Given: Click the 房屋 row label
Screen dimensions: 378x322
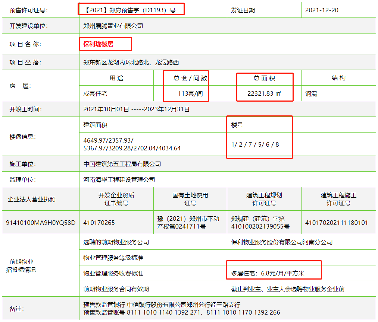Looking at the screenshot, I should (20, 86).
